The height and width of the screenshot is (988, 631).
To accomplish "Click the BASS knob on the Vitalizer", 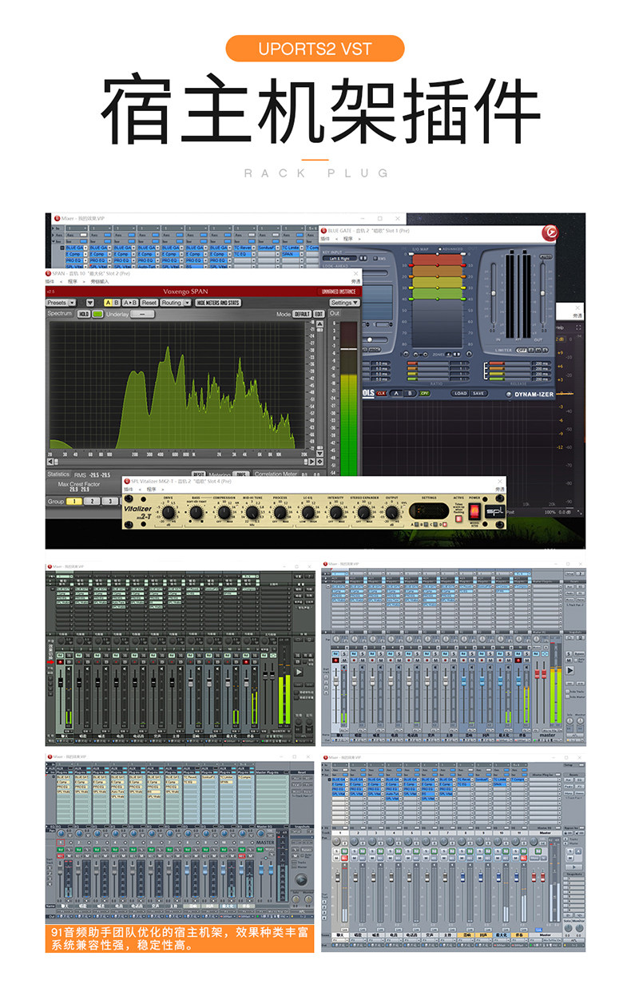I will point(196,513).
